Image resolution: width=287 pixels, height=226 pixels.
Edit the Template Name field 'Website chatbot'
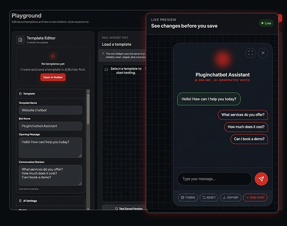[51, 110]
